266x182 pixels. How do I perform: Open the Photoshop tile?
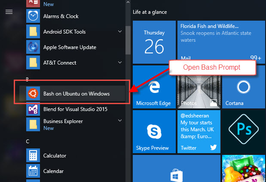pos(244,132)
